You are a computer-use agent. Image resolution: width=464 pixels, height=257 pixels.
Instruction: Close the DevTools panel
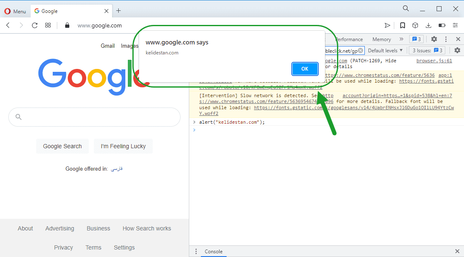coord(458,39)
